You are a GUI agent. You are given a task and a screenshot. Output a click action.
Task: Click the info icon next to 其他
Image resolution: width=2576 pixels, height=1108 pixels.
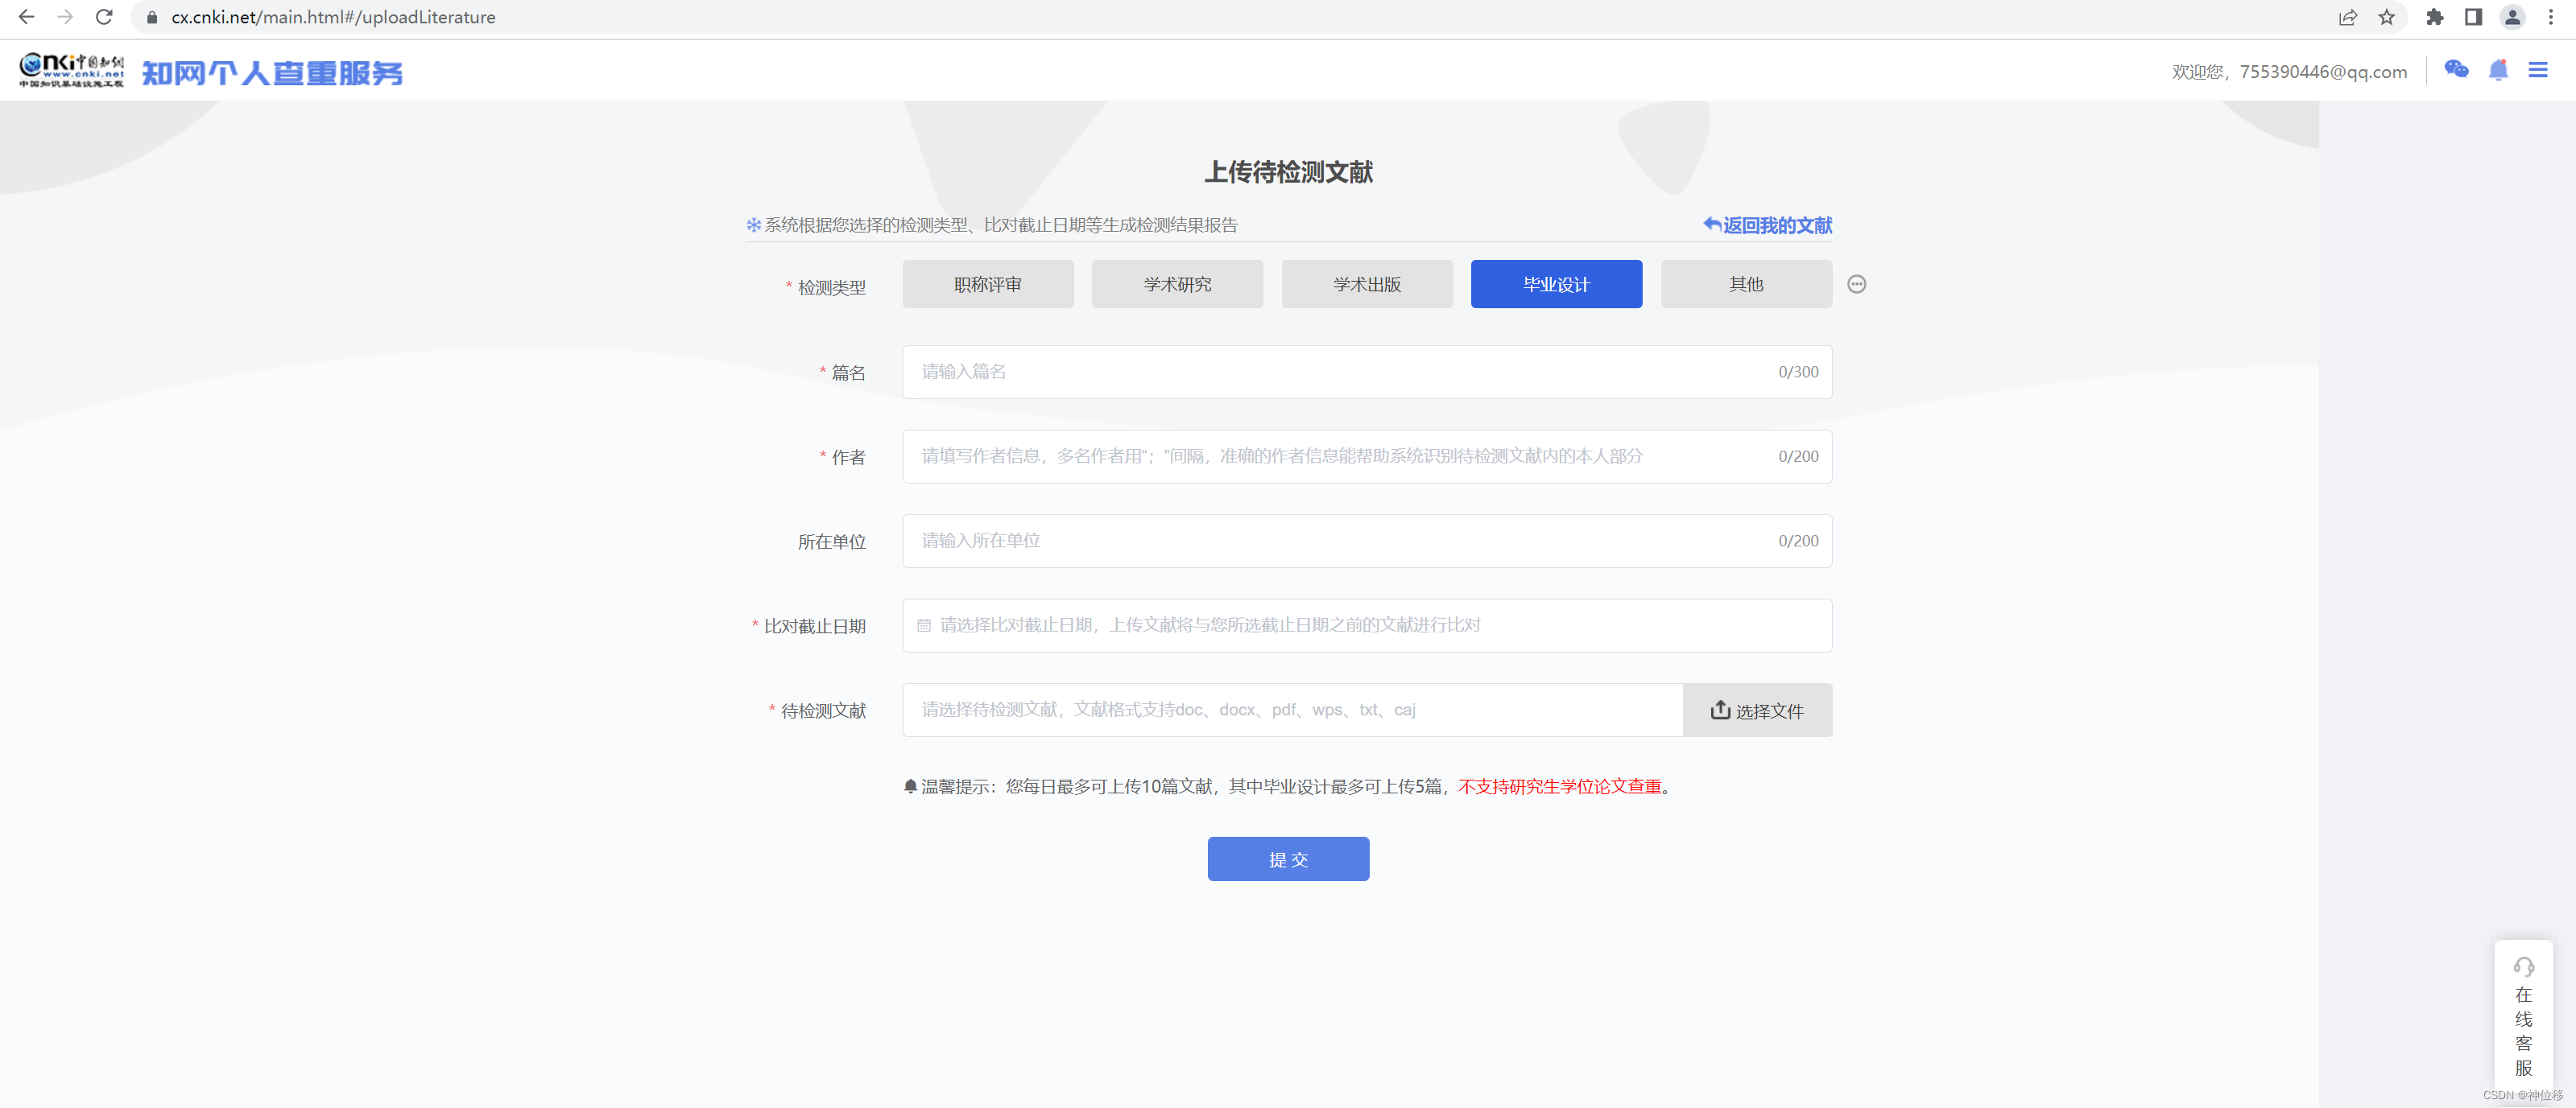coord(1857,284)
